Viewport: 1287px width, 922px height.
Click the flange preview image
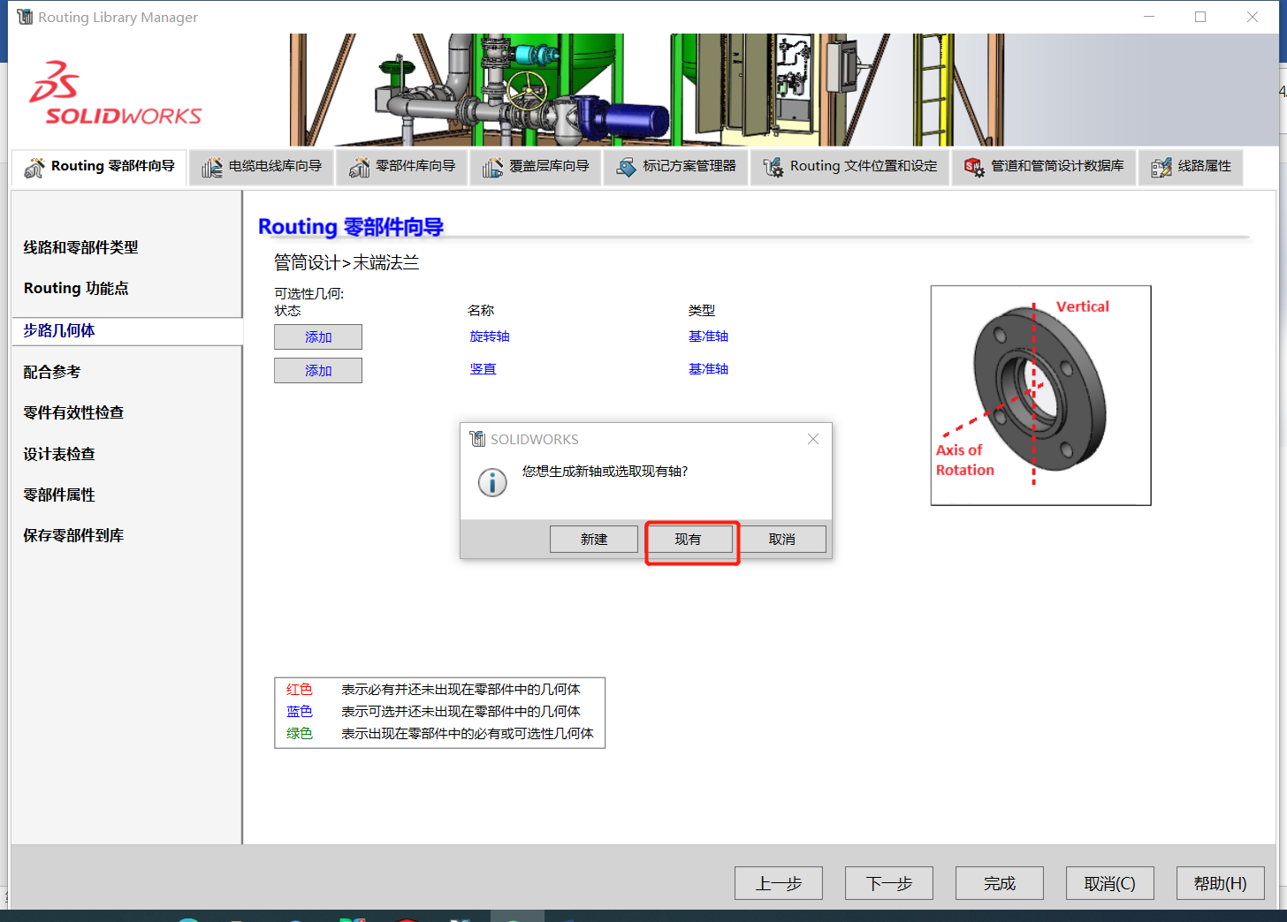tap(1040, 395)
